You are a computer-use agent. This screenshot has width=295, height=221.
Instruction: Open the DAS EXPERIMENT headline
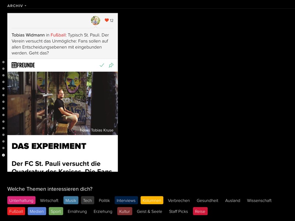[x=49, y=146]
